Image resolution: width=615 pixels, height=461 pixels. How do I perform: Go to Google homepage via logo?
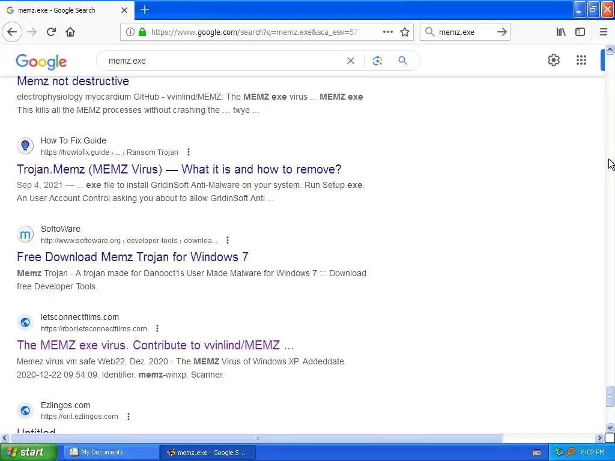coord(41,62)
